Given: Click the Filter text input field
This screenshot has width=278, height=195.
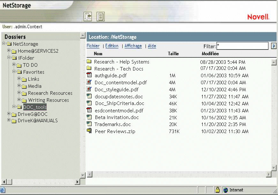Looking at the screenshot, I should click(242, 46).
